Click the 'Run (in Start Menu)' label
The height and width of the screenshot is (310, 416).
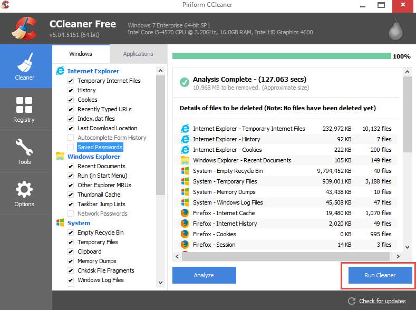pyautogui.click(x=102, y=176)
